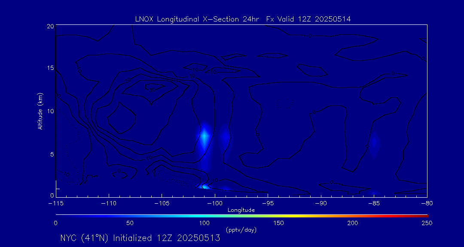Click the faint blue diamond above longitude -85

click(x=374, y=143)
